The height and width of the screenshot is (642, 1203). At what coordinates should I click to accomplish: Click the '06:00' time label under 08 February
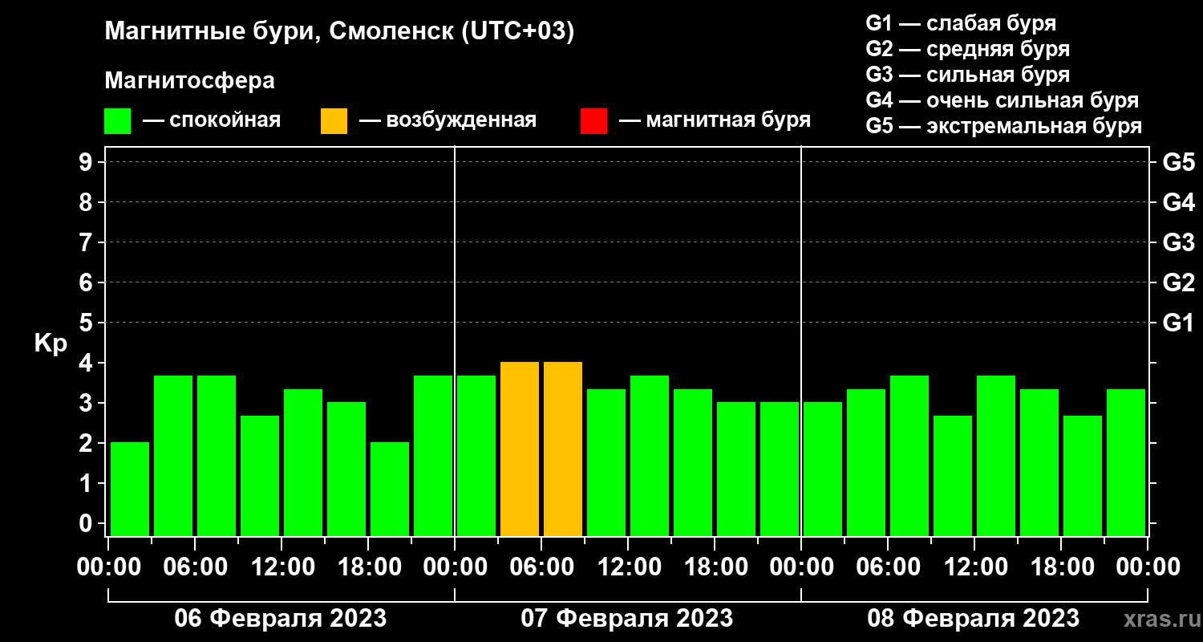pyautogui.click(x=889, y=567)
